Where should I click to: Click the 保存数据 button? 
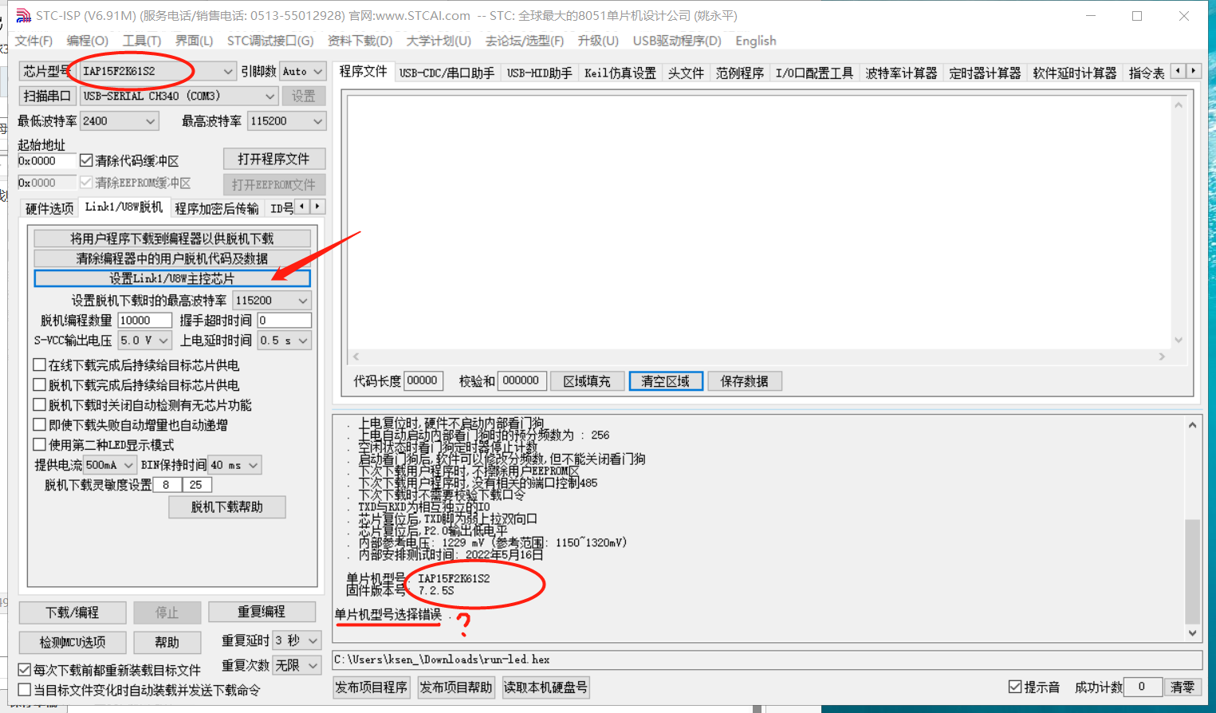point(745,381)
